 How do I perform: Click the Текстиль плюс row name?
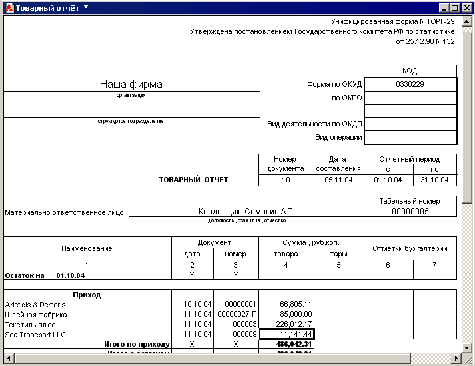point(30,325)
